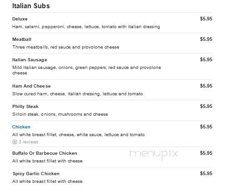
Task: Click the Philly Steak price
Action: [x=206, y=106]
